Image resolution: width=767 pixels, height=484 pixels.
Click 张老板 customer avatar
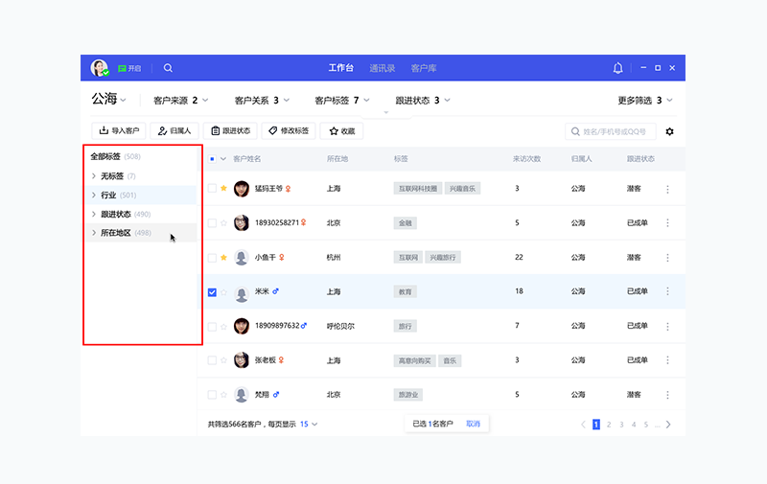click(242, 360)
